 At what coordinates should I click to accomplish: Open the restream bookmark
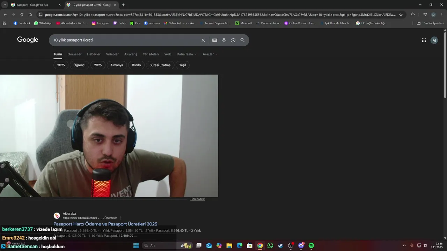(152, 23)
